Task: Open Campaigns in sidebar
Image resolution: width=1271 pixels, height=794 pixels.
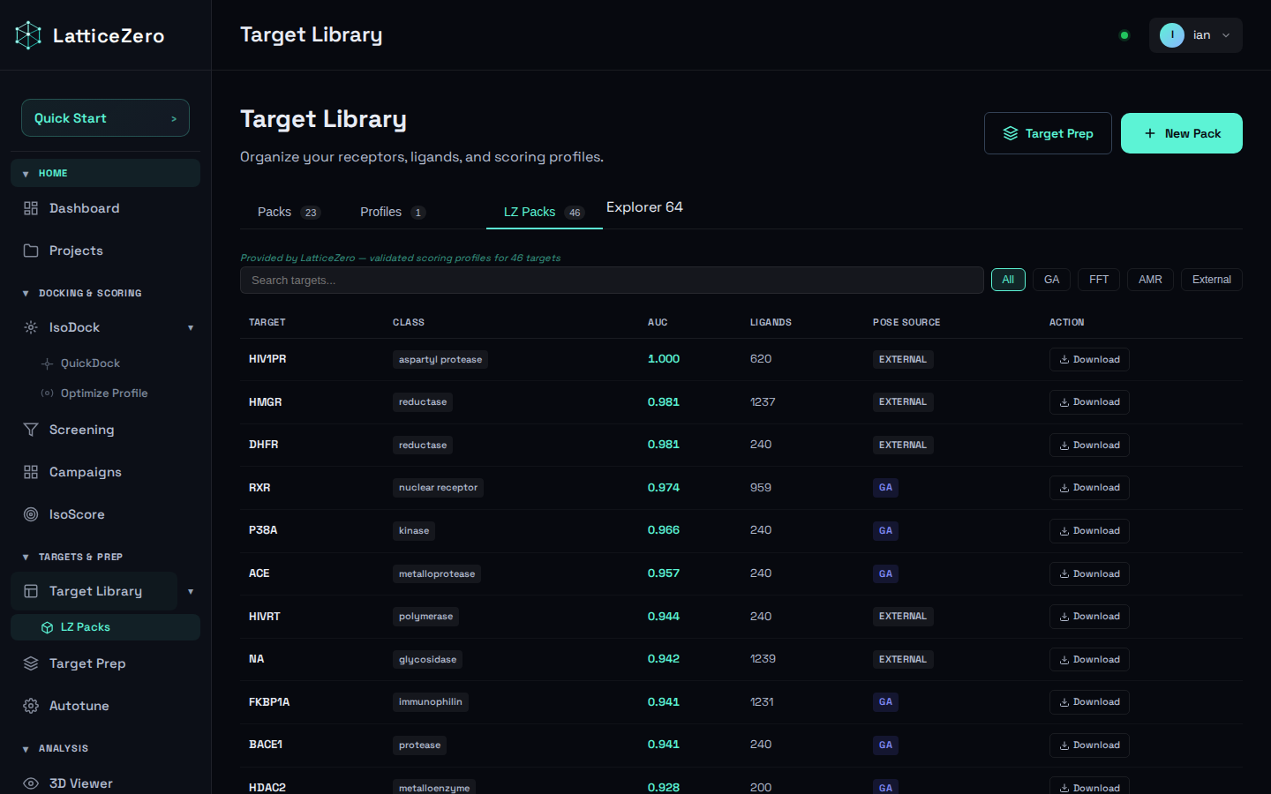Action: pos(105,472)
